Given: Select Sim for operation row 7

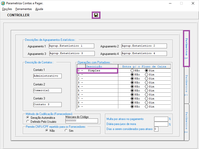Looking at the screenshot, I should coord(146,98).
